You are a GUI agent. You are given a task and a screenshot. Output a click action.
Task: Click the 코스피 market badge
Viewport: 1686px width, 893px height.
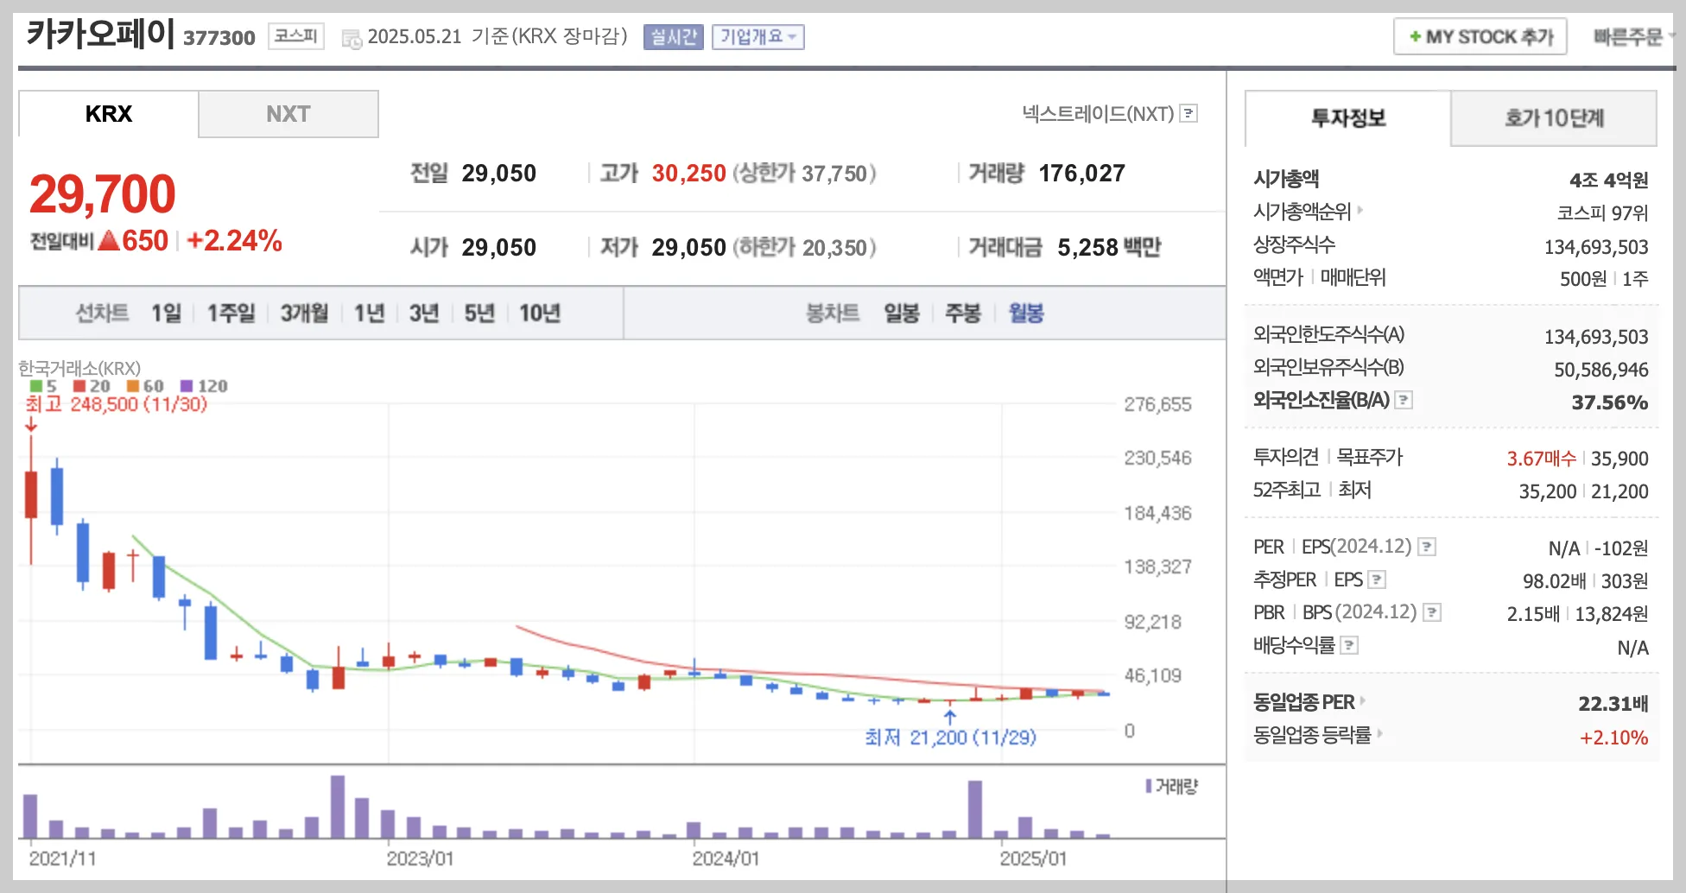(x=296, y=36)
